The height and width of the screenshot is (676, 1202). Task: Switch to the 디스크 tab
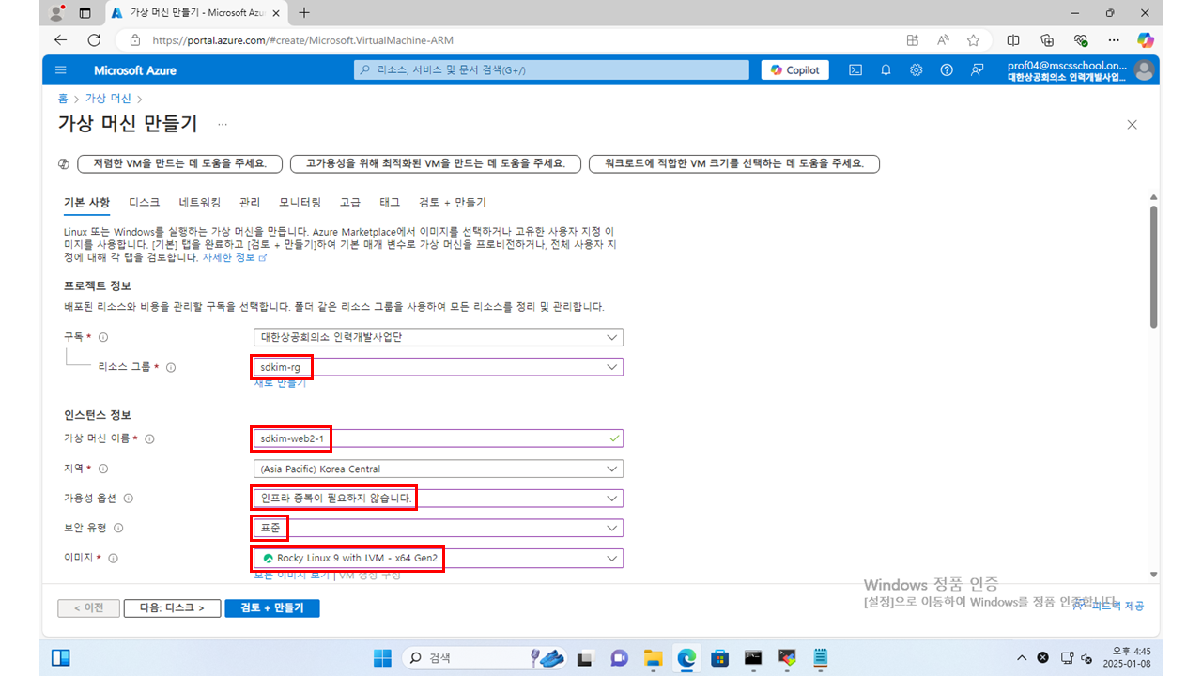144,203
